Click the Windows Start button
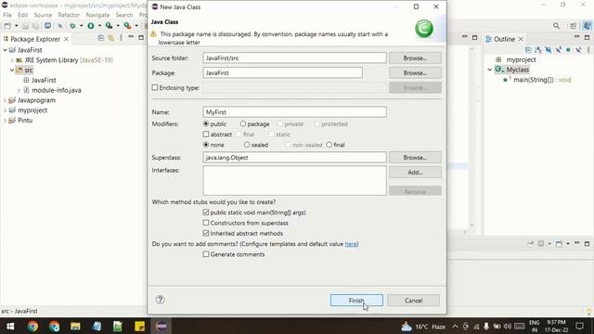This screenshot has width=594, height=334. 10,326
